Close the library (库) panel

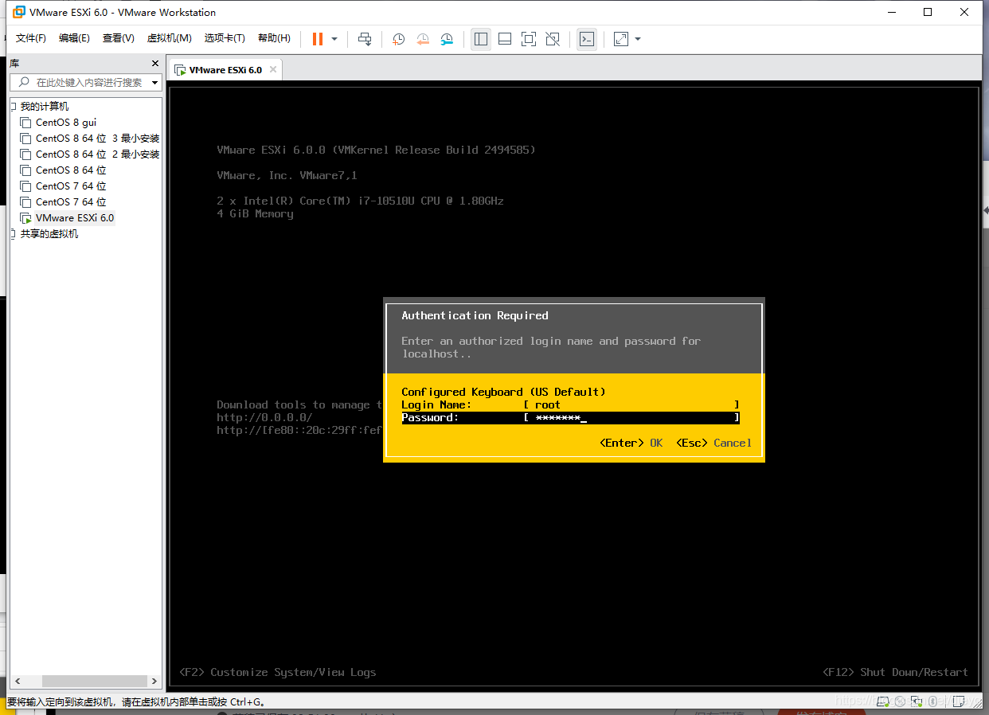click(155, 64)
